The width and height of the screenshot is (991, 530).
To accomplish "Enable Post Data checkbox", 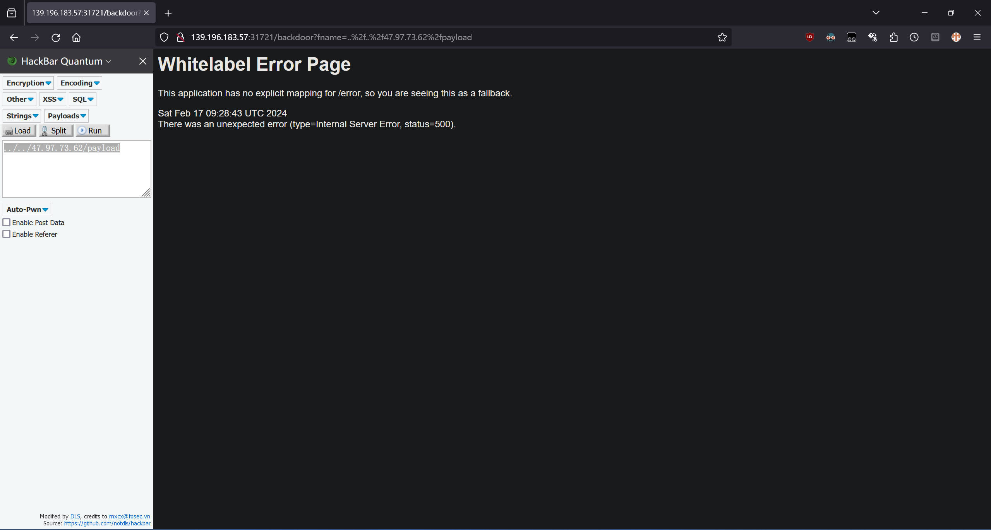I will pos(7,222).
